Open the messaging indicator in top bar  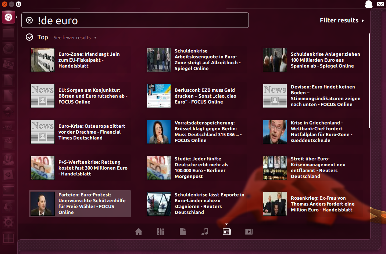point(368,4)
